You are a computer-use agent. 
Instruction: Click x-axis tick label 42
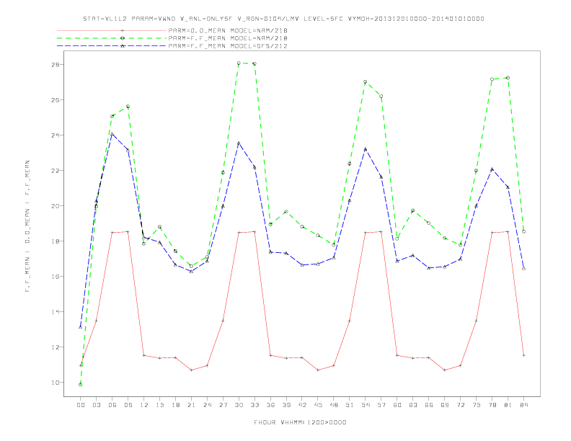click(302, 405)
